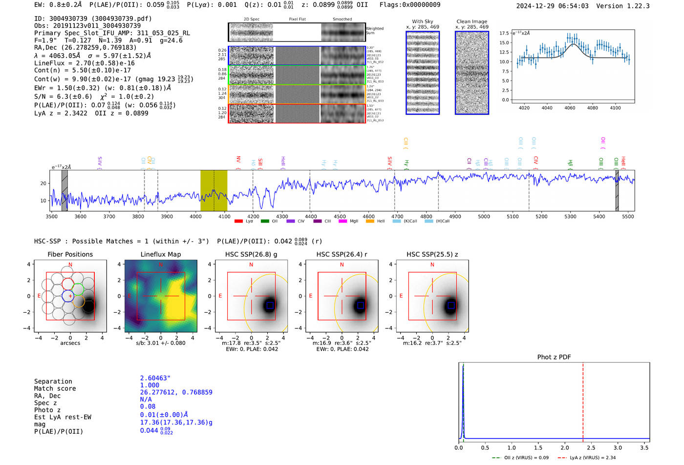Open the Fiber Positions panel

click(x=70, y=296)
